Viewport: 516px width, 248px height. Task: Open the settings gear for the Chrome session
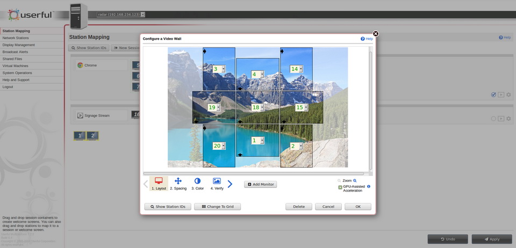tap(508, 94)
